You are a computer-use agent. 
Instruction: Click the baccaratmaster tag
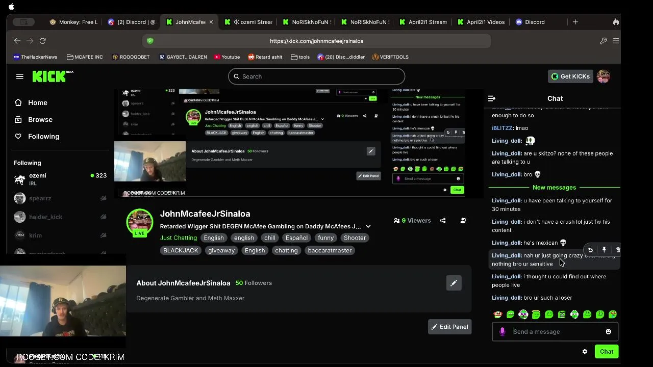pyautogui.click(x=330, y=250)
